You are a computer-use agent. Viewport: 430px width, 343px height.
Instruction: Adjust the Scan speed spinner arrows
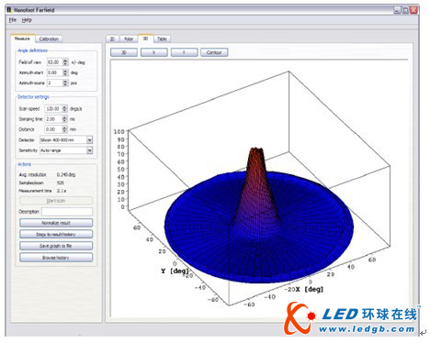[64, 108]
